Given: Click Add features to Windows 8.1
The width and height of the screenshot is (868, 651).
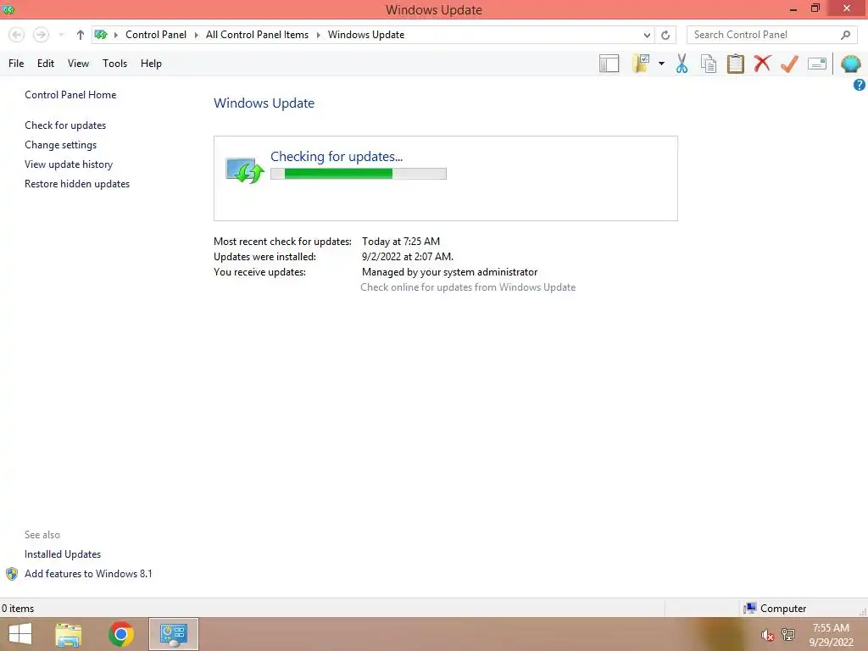Looking at the screenshot, I should 88,574.
